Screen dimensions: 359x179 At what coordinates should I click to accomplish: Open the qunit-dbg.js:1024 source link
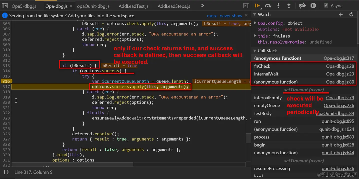coord(337,129)
